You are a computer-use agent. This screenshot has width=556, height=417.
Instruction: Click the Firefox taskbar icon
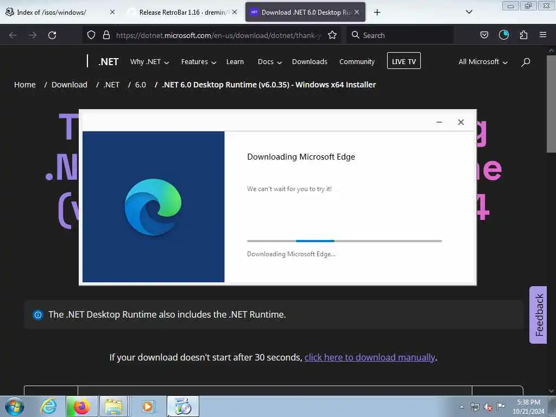point(81,406)
